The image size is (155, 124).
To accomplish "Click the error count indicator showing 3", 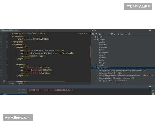I will click(80, 34).
